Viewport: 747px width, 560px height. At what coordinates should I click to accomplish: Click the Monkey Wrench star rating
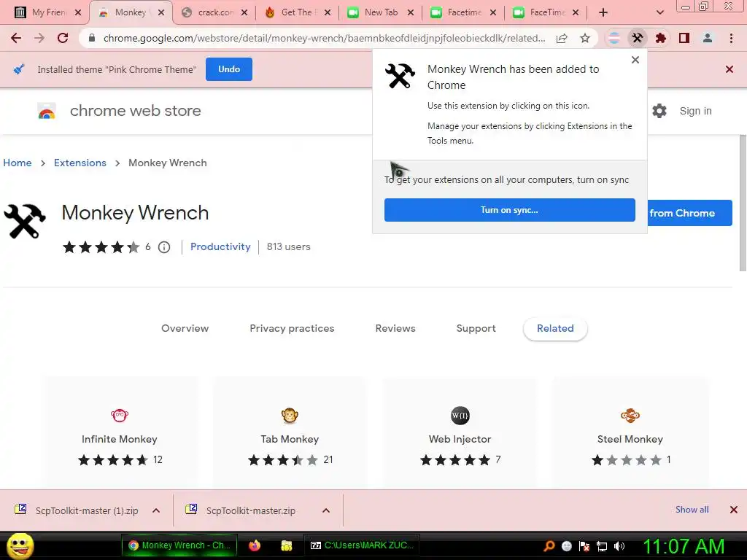101,247
